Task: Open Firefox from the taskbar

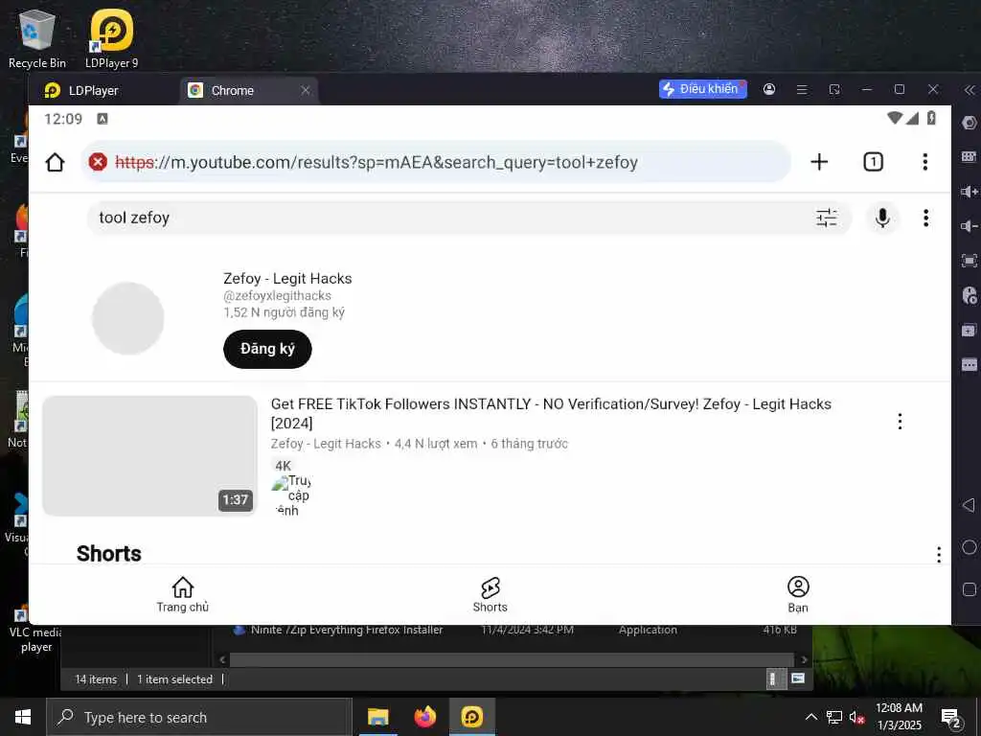Action: click(424, 717)
